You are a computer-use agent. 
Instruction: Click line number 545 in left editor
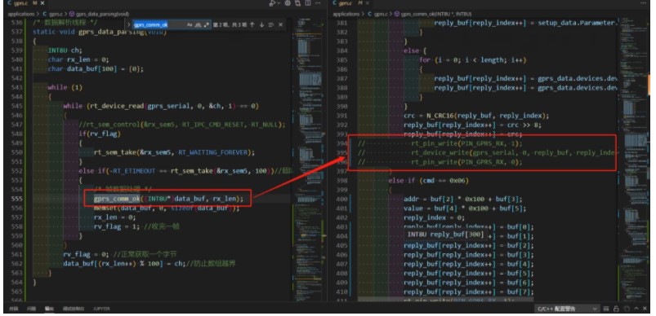coord(16,106)
